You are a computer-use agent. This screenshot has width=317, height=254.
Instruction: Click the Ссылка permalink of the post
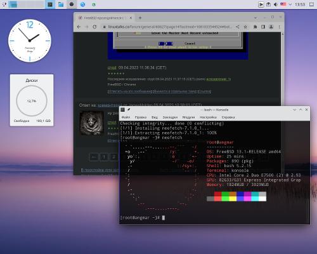[204, 91]
